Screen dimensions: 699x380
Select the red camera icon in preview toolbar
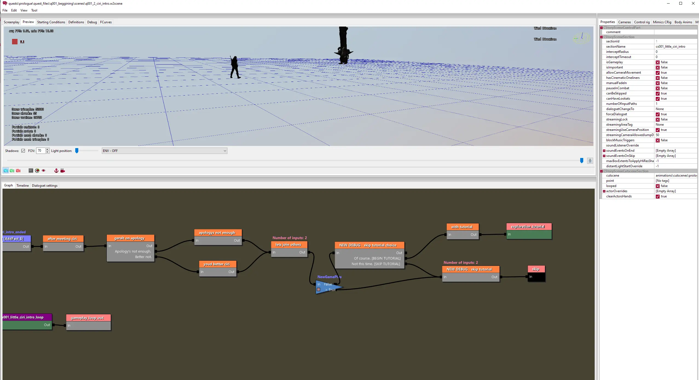pos(18,171)
